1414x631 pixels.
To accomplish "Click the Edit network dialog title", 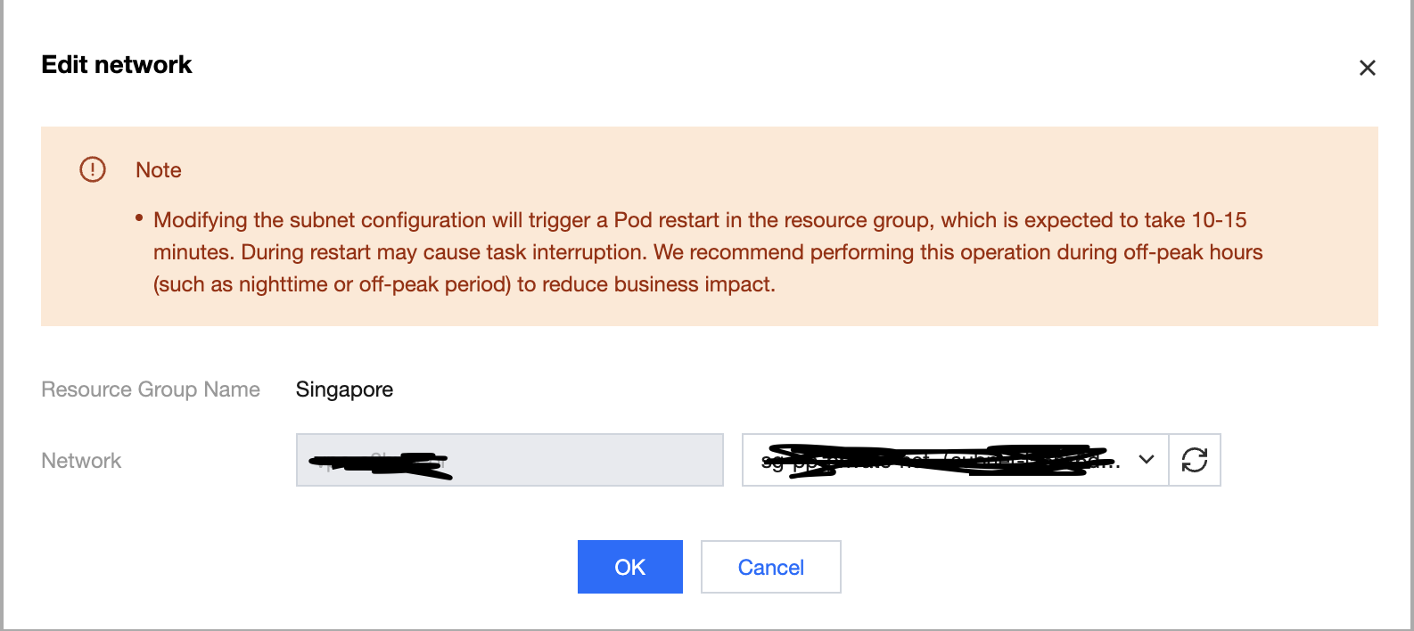I will 117,65.
